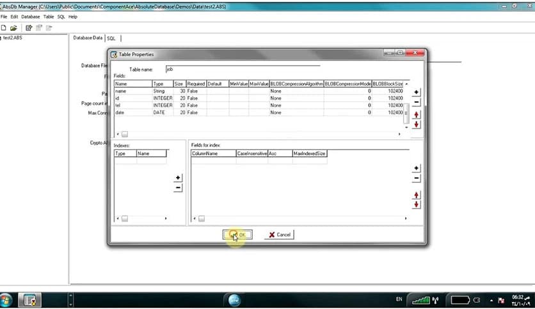Move field down with red down arrow
The image size is (535, 309).
point(416,124)
